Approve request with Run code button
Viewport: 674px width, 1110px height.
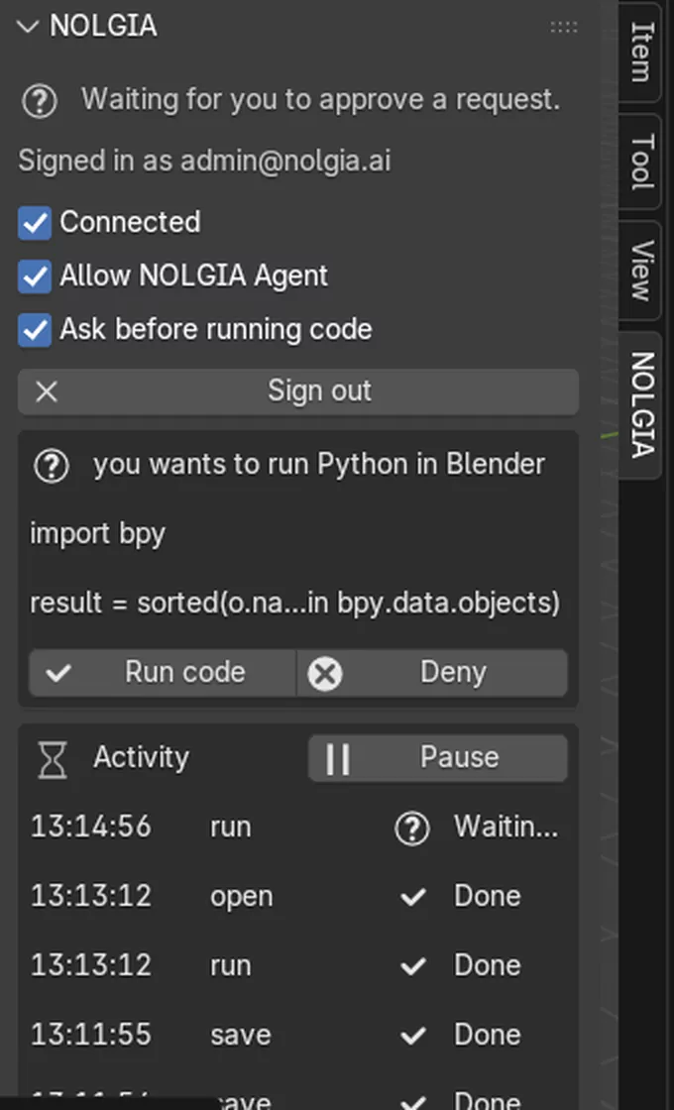pos(163,673)
